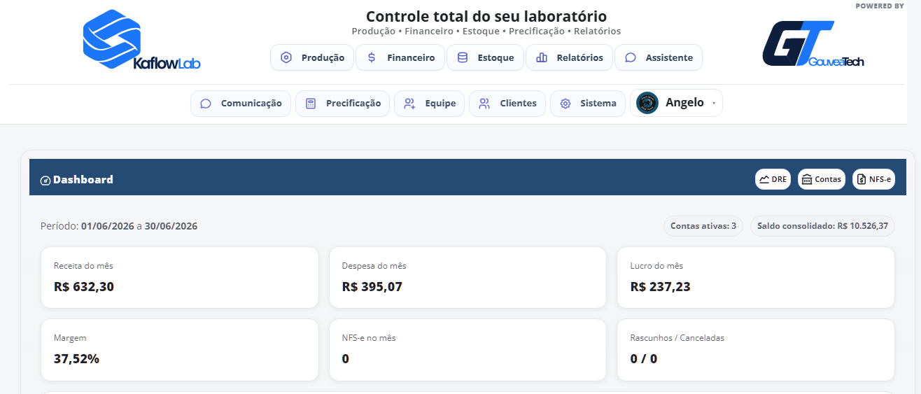Click the value R$ 395,07
This screenshot has height=394, width=921.
372,286
